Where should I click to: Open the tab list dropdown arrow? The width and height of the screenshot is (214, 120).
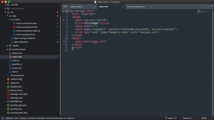click(211, 6)
